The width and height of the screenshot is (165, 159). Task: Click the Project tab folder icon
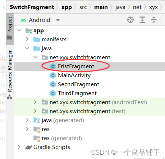tap(10, 37)
